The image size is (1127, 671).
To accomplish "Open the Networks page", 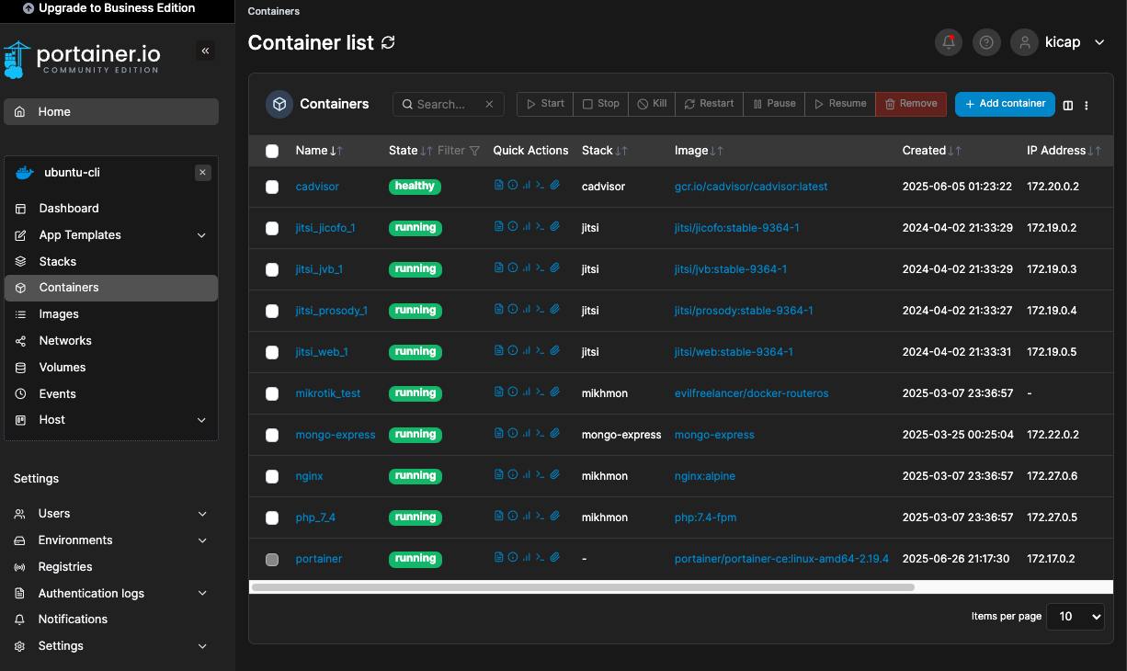I will pyautogui.click(x=111, y=341).
